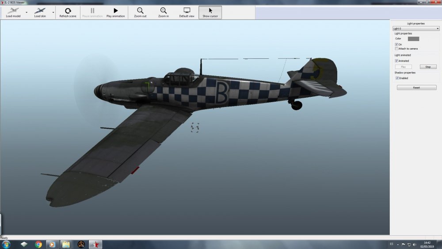Toggle shadow Enabled checkbox

click(397, 78)
